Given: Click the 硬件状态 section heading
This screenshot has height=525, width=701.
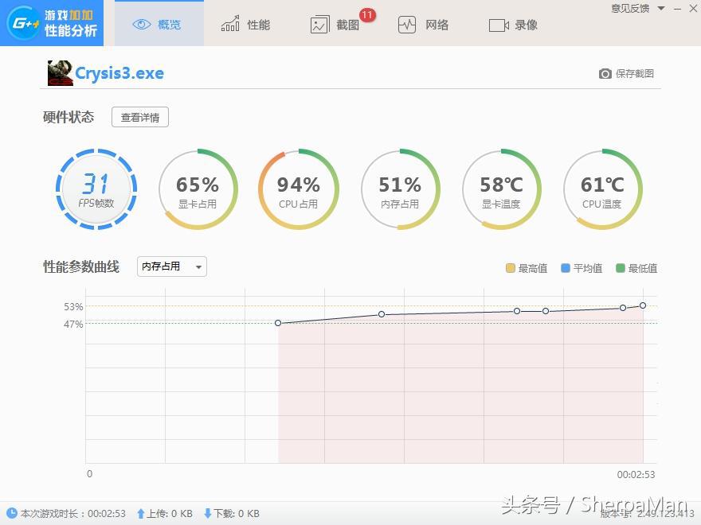Looking at the screenshot, I should [69, 117].
